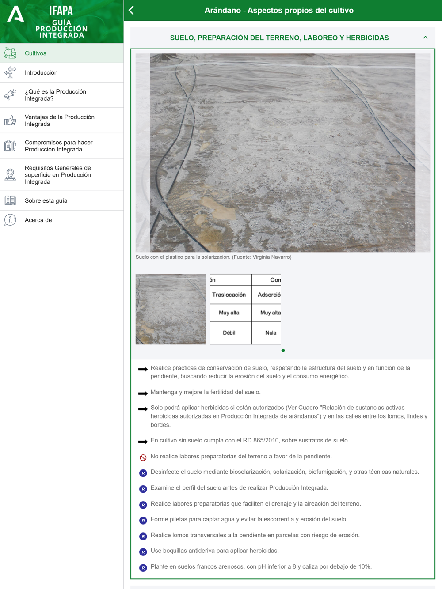Click the thumbs-up Ventajas icon
The image size is (442, 589).
10,121
